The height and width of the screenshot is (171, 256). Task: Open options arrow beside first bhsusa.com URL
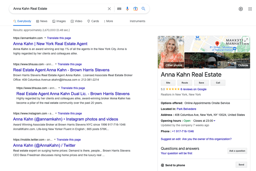coord(56,64)
